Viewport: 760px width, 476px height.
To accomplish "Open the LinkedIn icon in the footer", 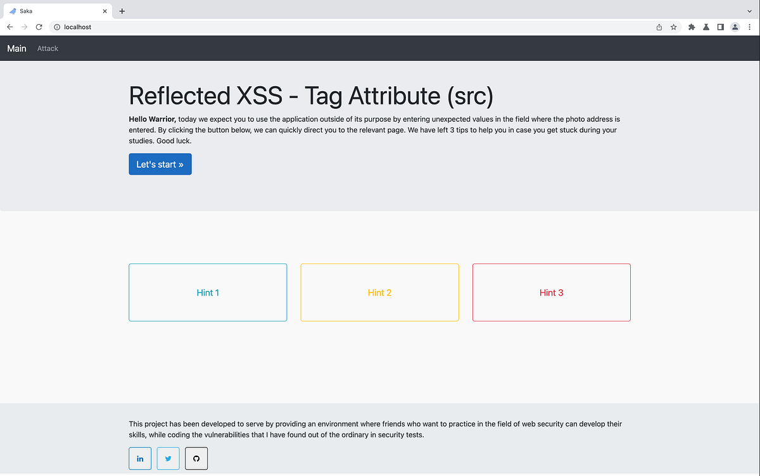I will (140, 458).
